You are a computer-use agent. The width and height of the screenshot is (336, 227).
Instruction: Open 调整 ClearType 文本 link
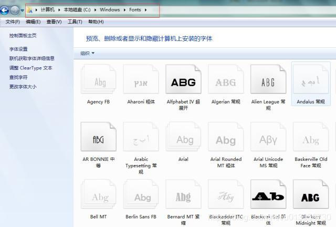tap(30, 68)
